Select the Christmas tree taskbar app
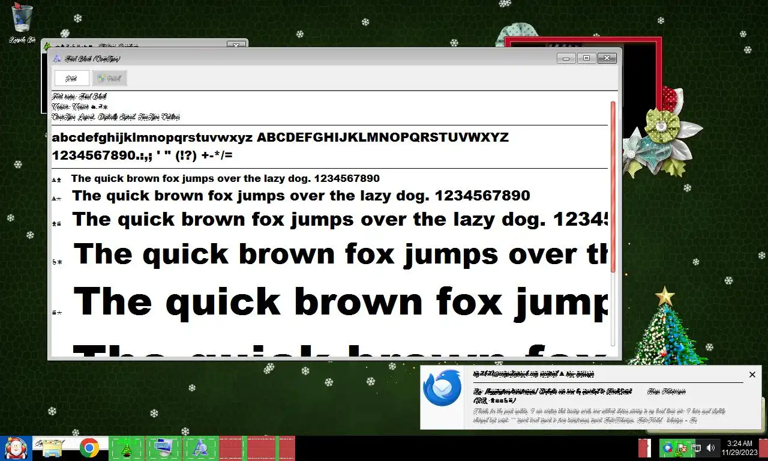 [127, 448]
